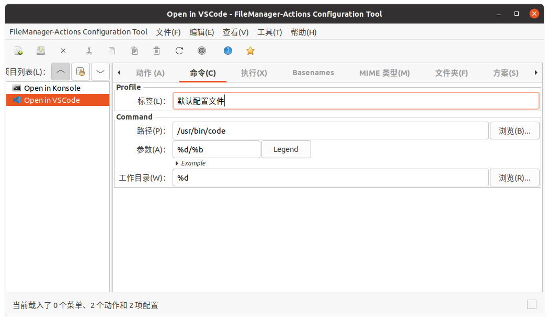Click the paste clipboard icon
Image resolution: width=549 pixels, height=321 pixels.
[x=134, y=51]
